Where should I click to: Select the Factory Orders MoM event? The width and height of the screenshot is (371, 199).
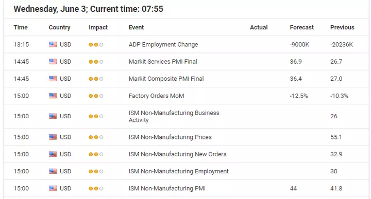(x=156, y=96)
